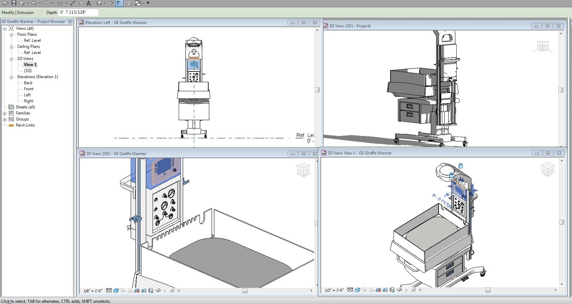
Task: Click the Undo arrow icon
Action: 34,3
